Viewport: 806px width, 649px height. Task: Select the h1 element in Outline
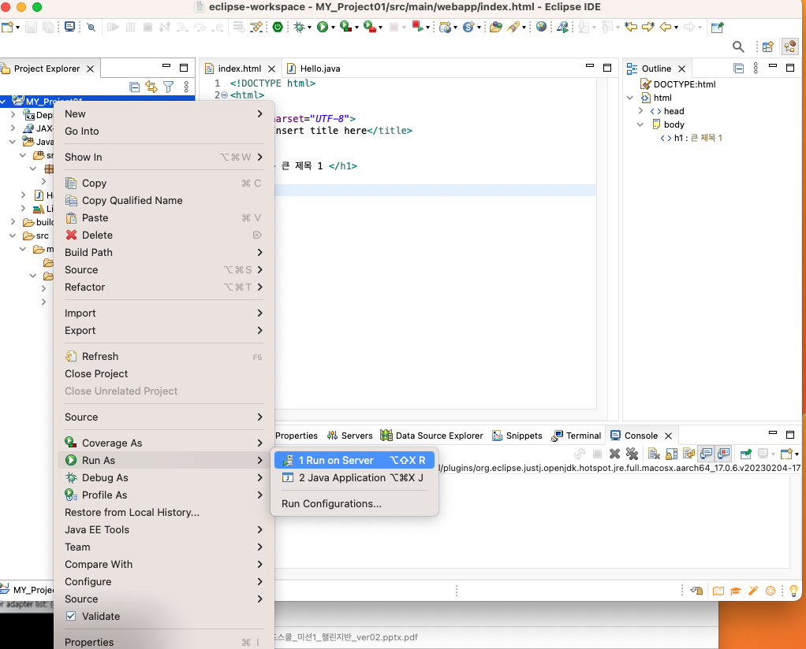click(x=692, y=138)
